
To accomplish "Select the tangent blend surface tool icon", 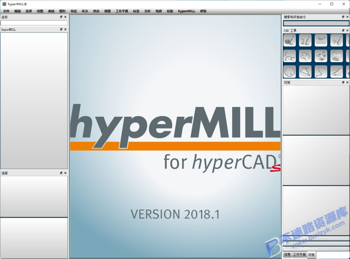I will pyautogui.click(x=337, y=71).
